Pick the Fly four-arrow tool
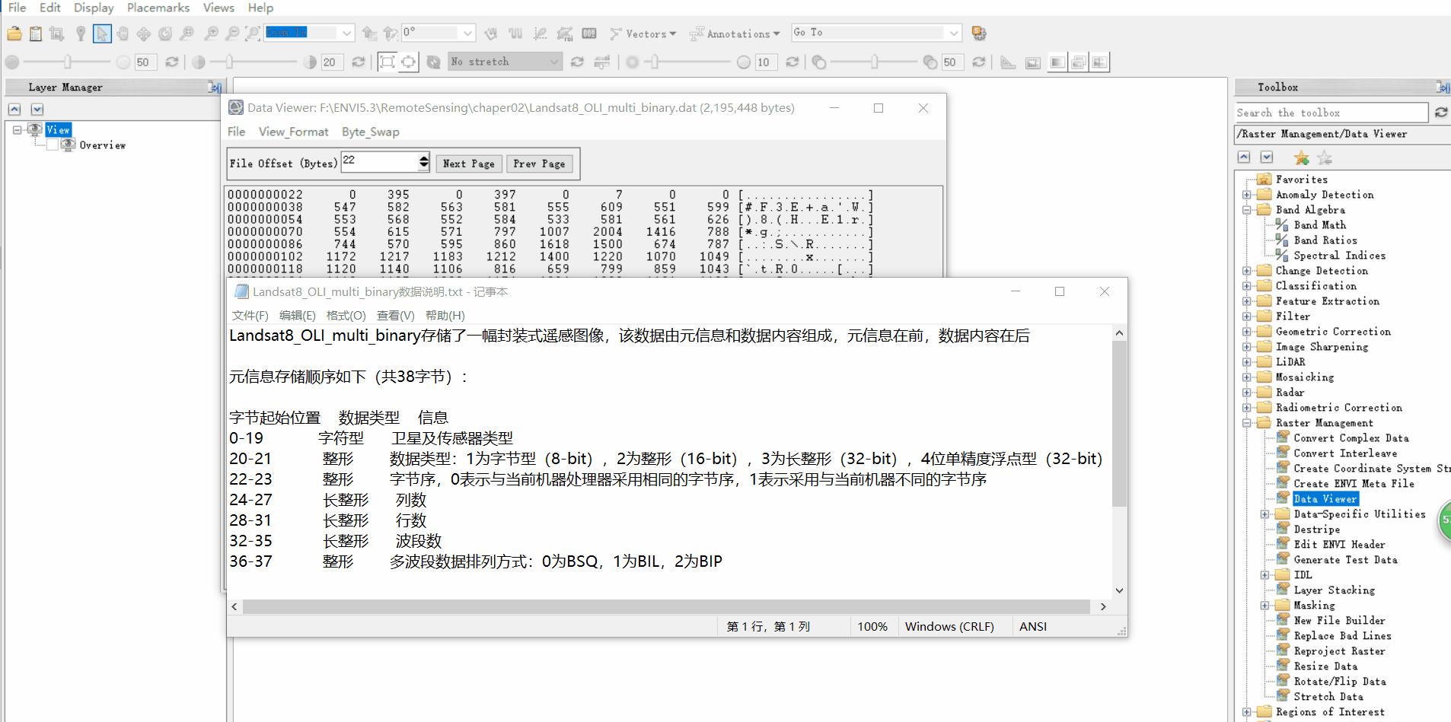 [144, 33]
